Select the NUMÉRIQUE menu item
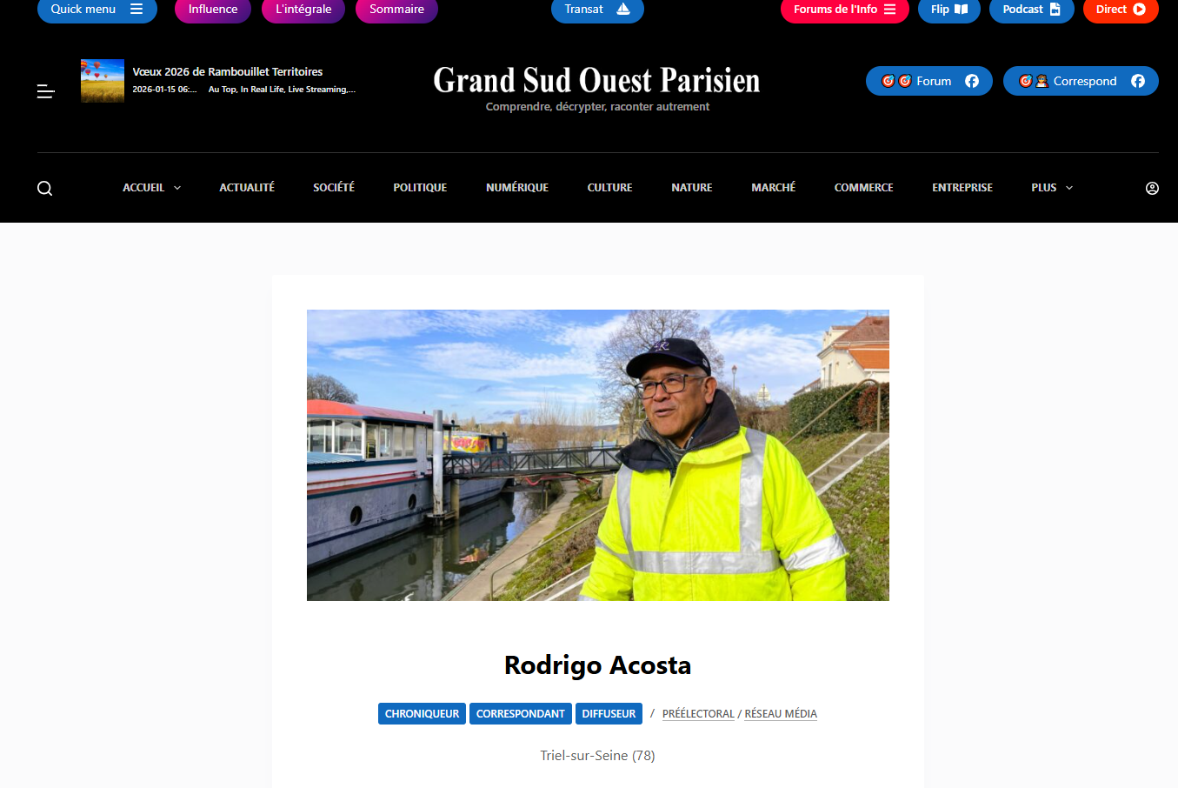The height and width of the screenshot is (788, 1178). tap(517, 188)
